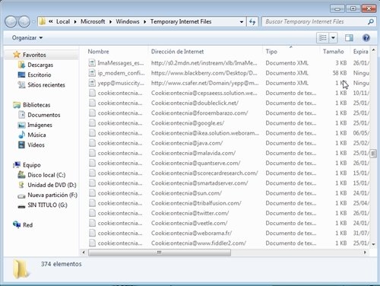The width and height of the screenshot is (380, 286).
Task: Open Help with the question mark icon
Action: click(x=366, y=38)
